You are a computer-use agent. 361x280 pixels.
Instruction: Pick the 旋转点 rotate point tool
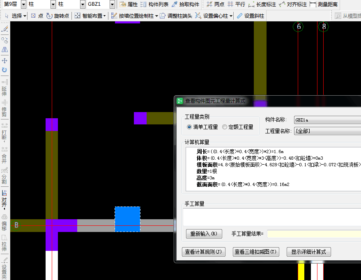click(x=58, y=16)
